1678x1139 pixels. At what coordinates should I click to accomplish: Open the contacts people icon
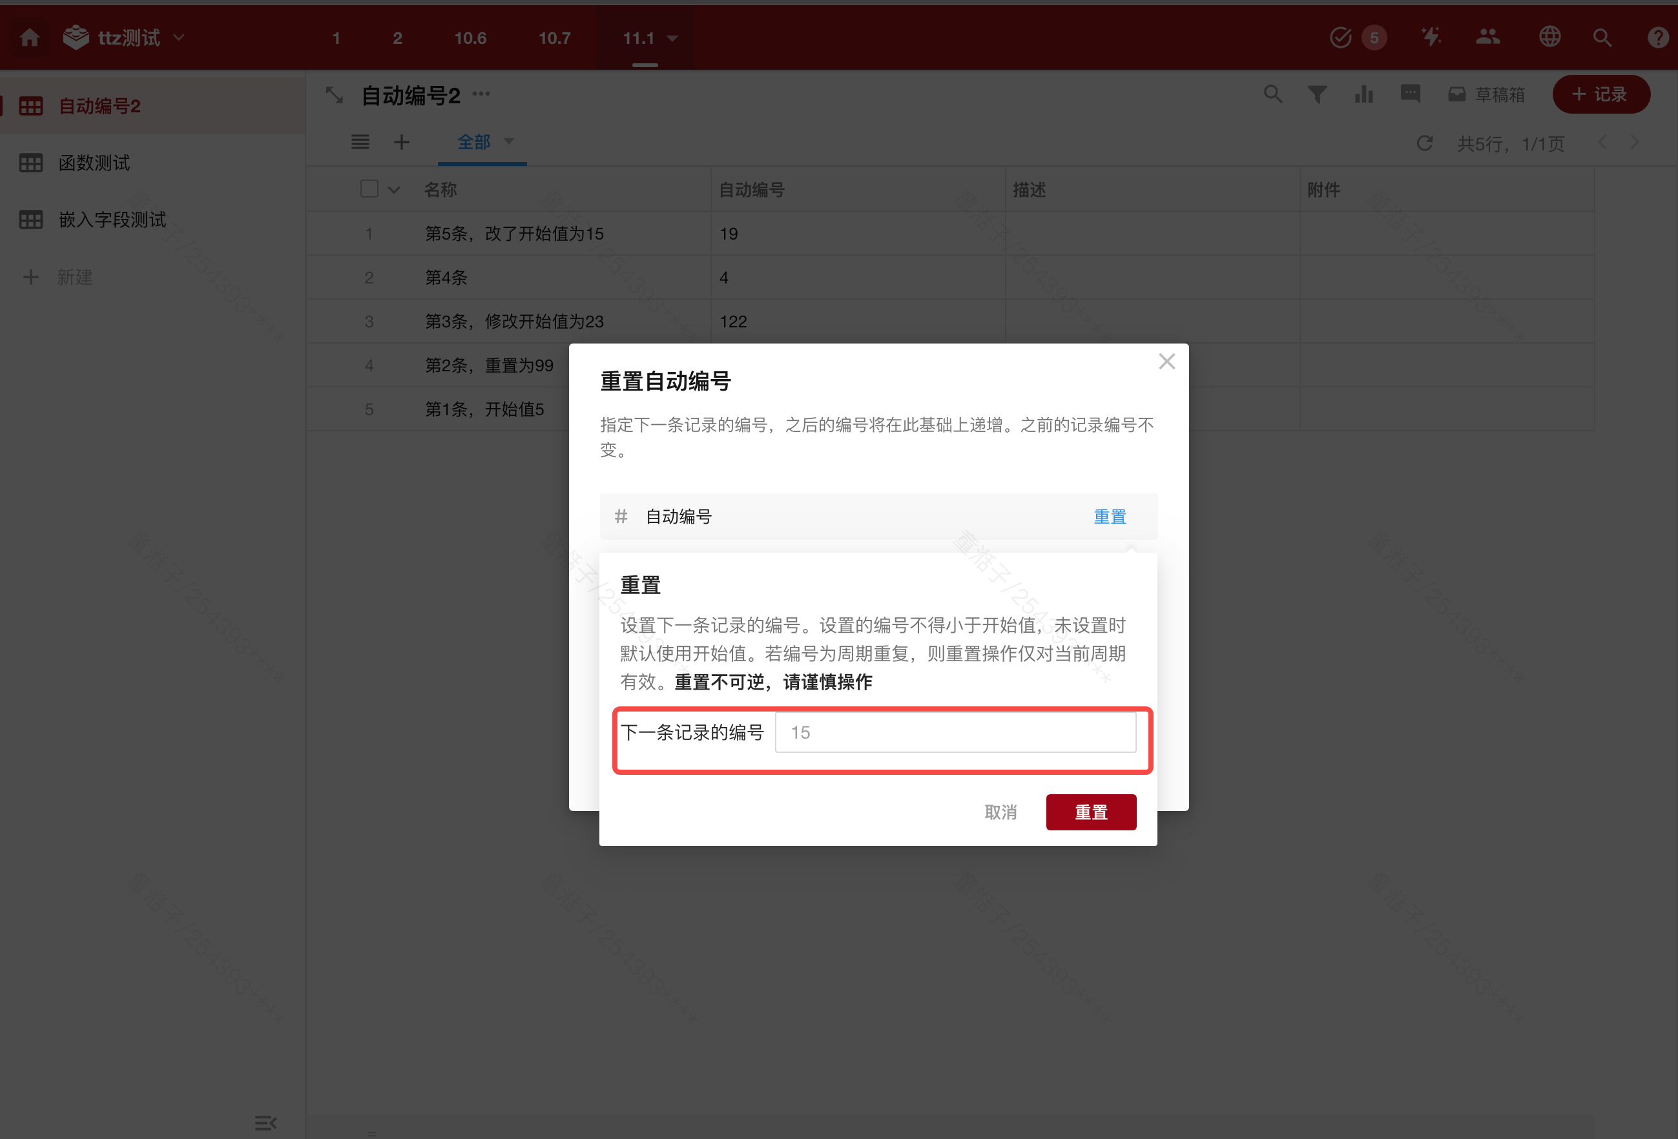1488,37
